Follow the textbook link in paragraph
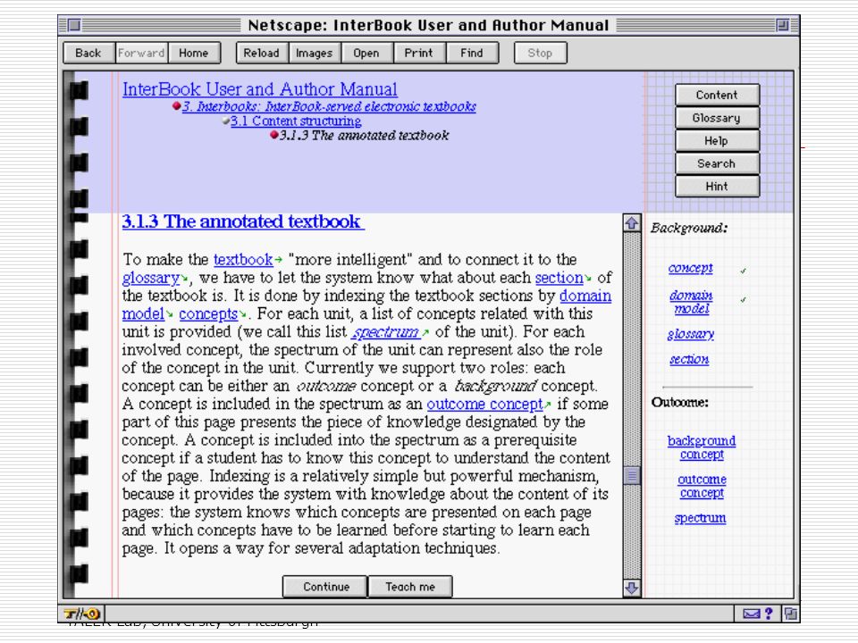Viewport: 858px width, 643px height. point(243,259)
